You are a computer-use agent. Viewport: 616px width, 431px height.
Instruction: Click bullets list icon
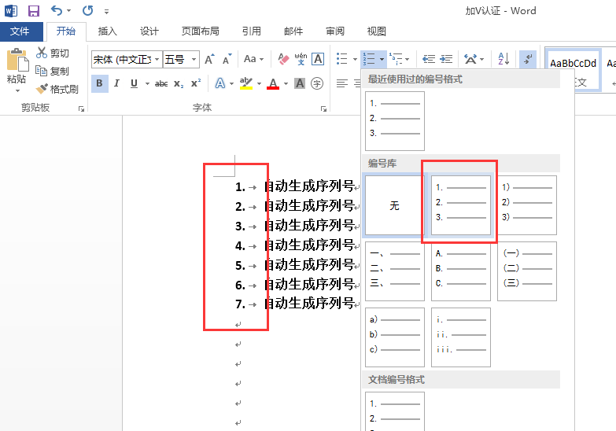pos(342,59)
